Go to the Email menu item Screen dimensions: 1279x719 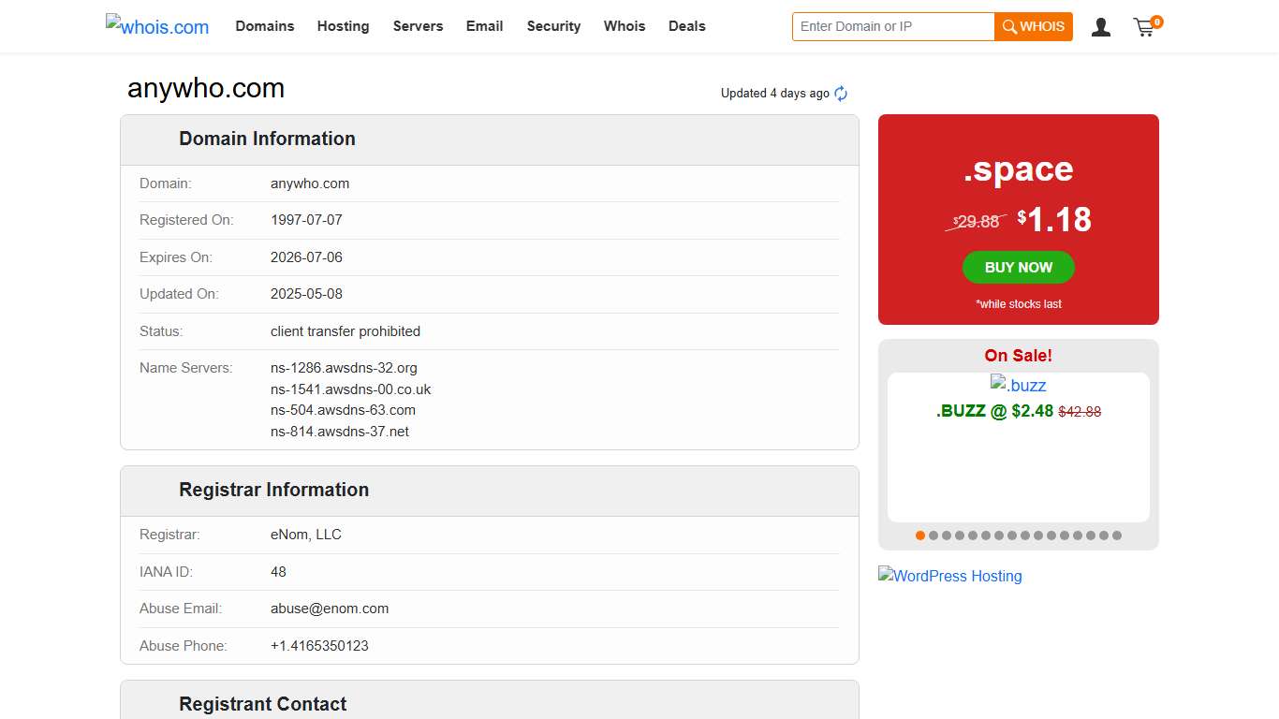coord(484,26)
